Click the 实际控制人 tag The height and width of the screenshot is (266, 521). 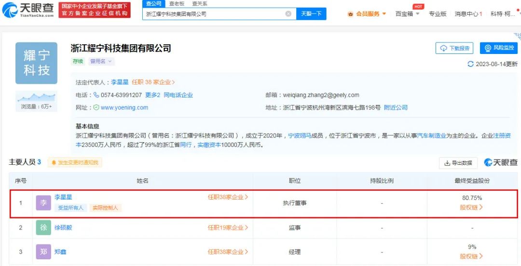pos(105,208)
